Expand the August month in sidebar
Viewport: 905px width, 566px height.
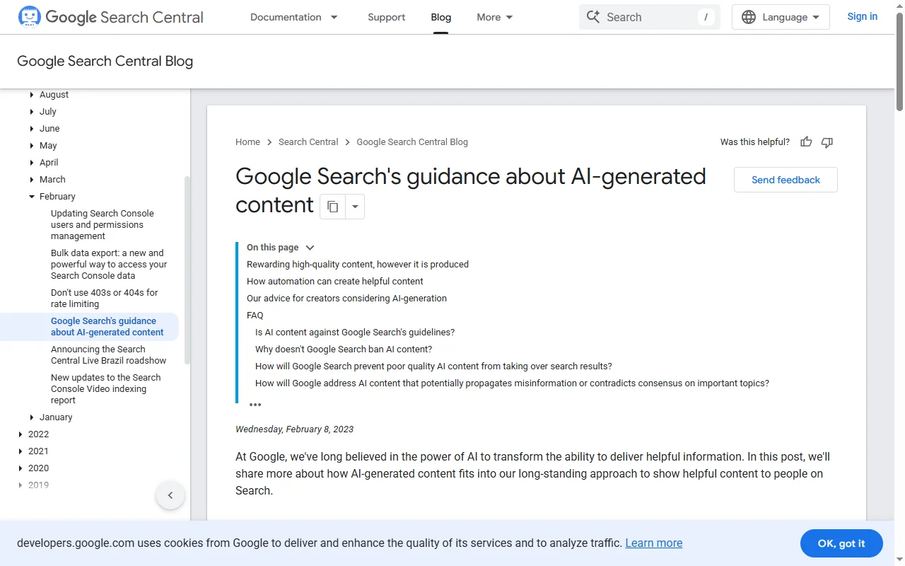[32, 95]
